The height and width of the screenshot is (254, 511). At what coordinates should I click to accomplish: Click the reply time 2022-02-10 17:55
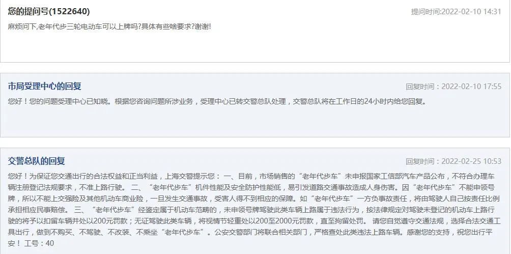tap(471, 87)
